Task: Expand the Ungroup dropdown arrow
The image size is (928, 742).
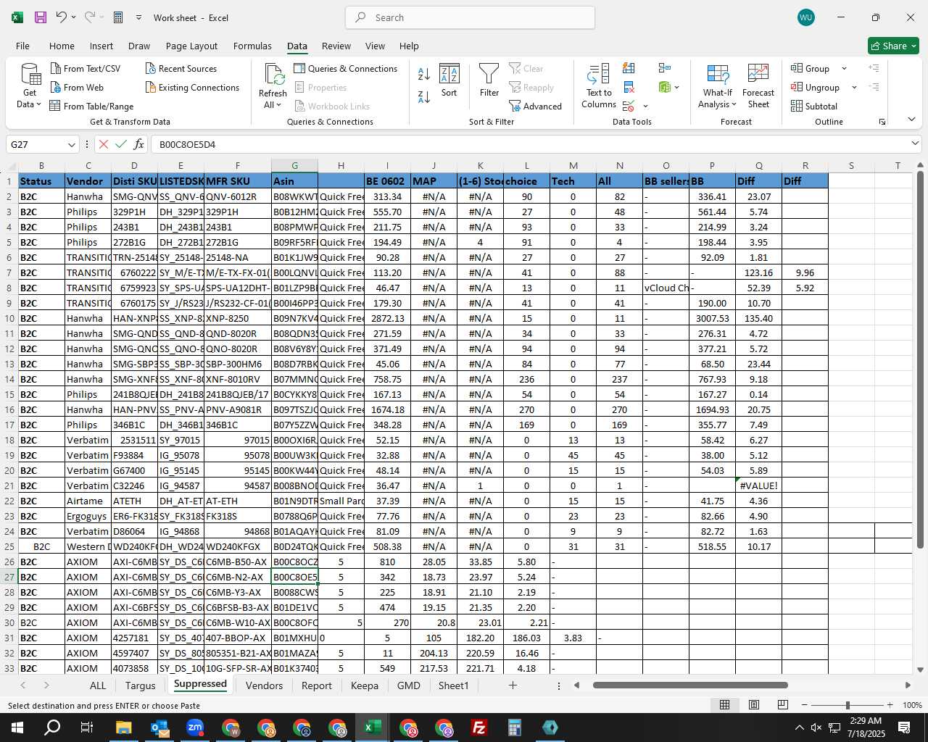Action: pos(854,88)
